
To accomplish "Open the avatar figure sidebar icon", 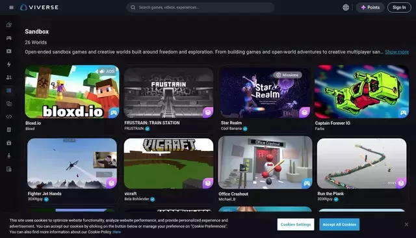I will pyautogui.click(x=8, y=156).
